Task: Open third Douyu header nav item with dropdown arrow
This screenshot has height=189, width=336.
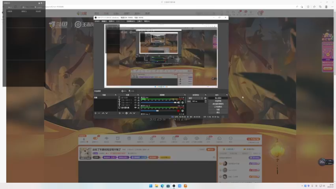Action: tap(116, 13)
